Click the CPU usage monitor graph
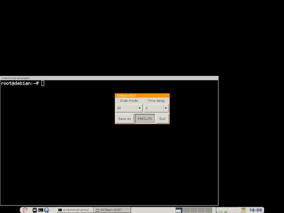Screen dimensions: 284x213 pos(222,210)
